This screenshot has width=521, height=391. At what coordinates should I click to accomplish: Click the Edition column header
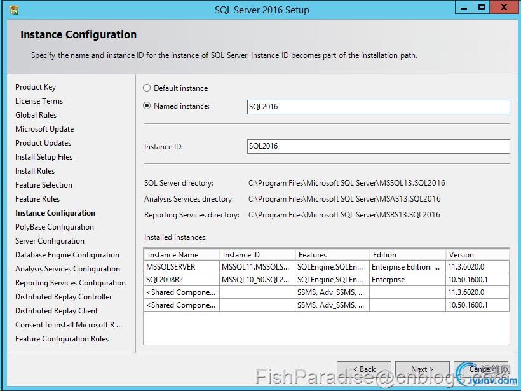(408, 255)
